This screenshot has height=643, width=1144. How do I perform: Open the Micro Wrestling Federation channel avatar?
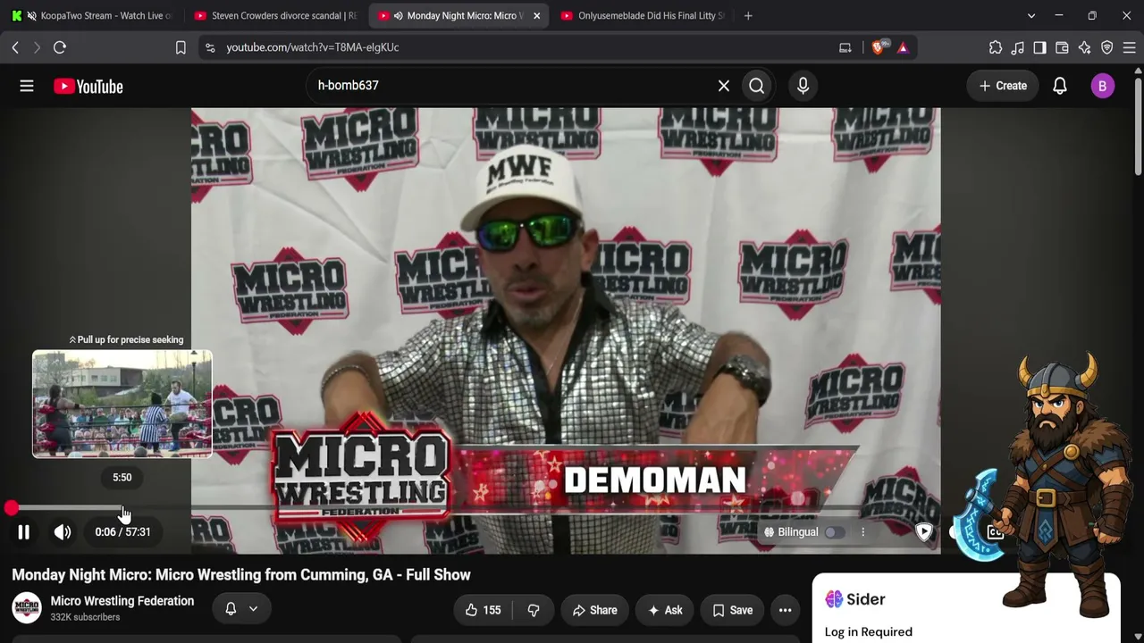[x=27, y=608]
